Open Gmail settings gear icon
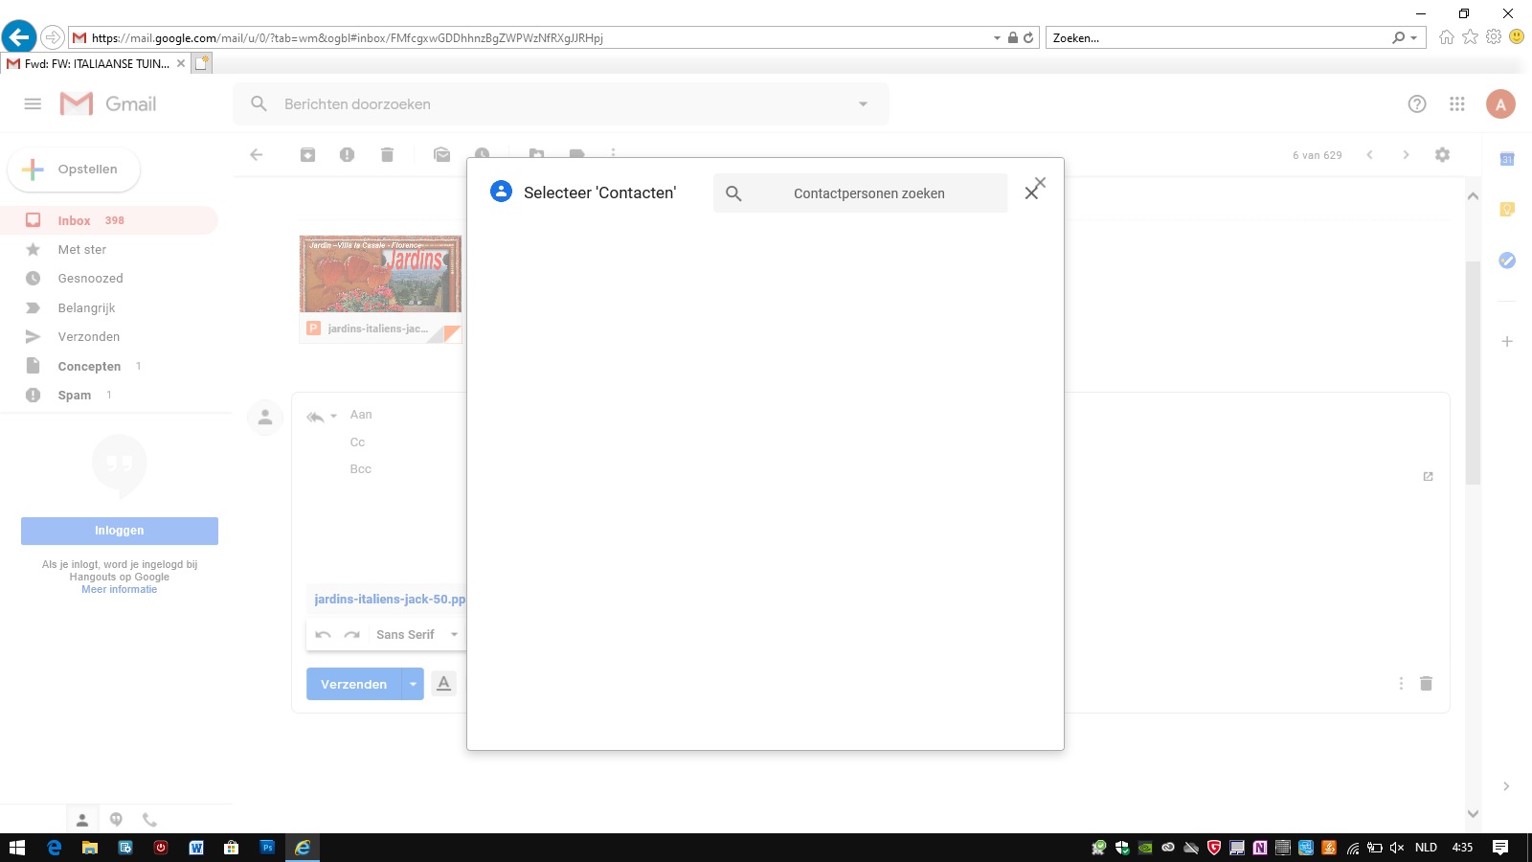Image resolution: width=1532 pixels, height=862 pixels. (1442, 155)
